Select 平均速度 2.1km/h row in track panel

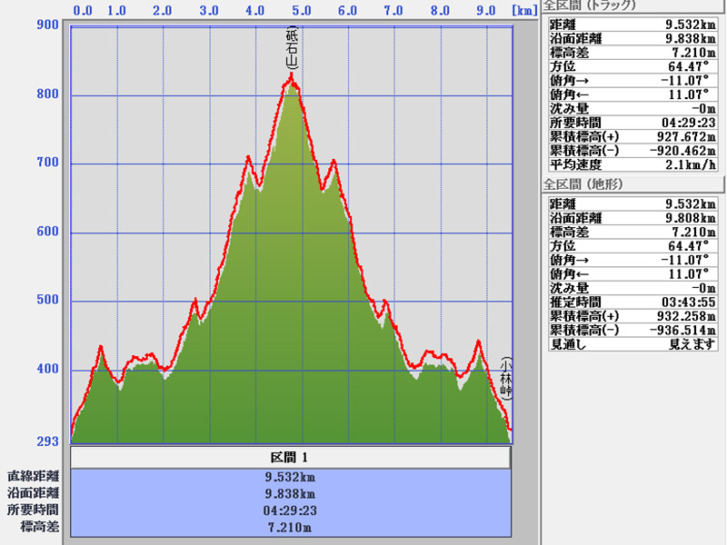pyautogui.click(x=632, y=163)
